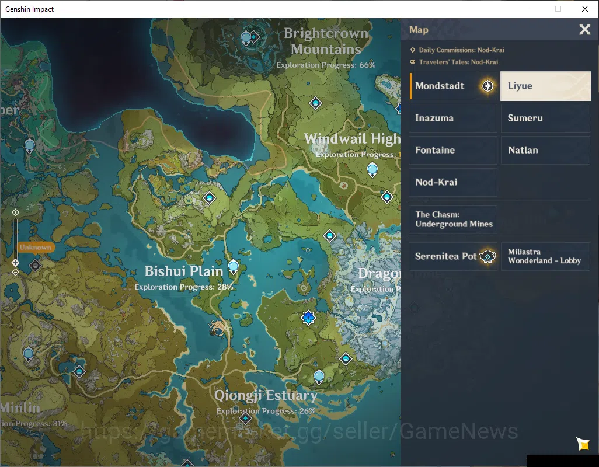Select the teleport waypoint east of Qiongji Estuary
This screenshot has height=467, width=599.
point(319,377)
